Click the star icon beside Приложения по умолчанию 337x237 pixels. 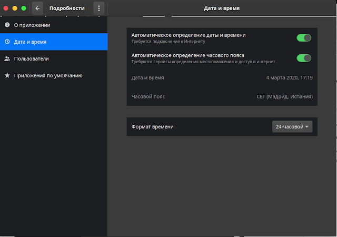[7, 75]
